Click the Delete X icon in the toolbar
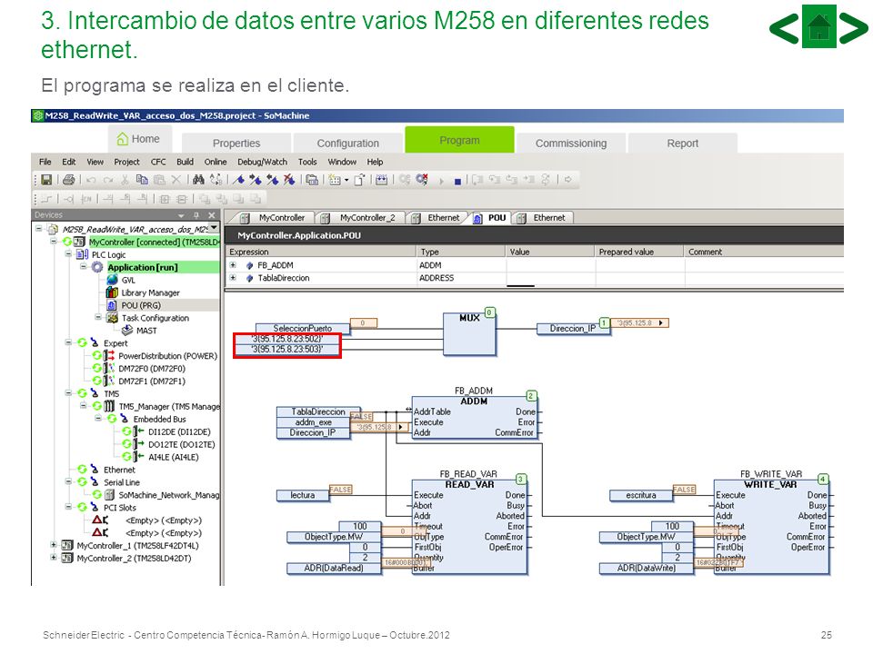Screen dimensions: 873x654 176,180
